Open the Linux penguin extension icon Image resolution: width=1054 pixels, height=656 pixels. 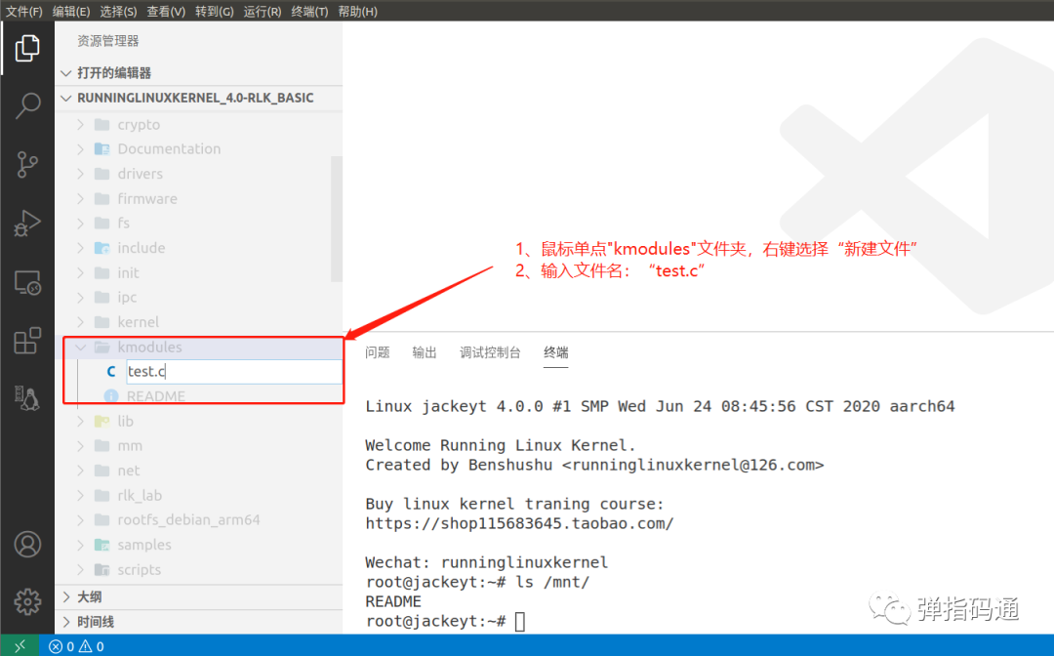27,398
